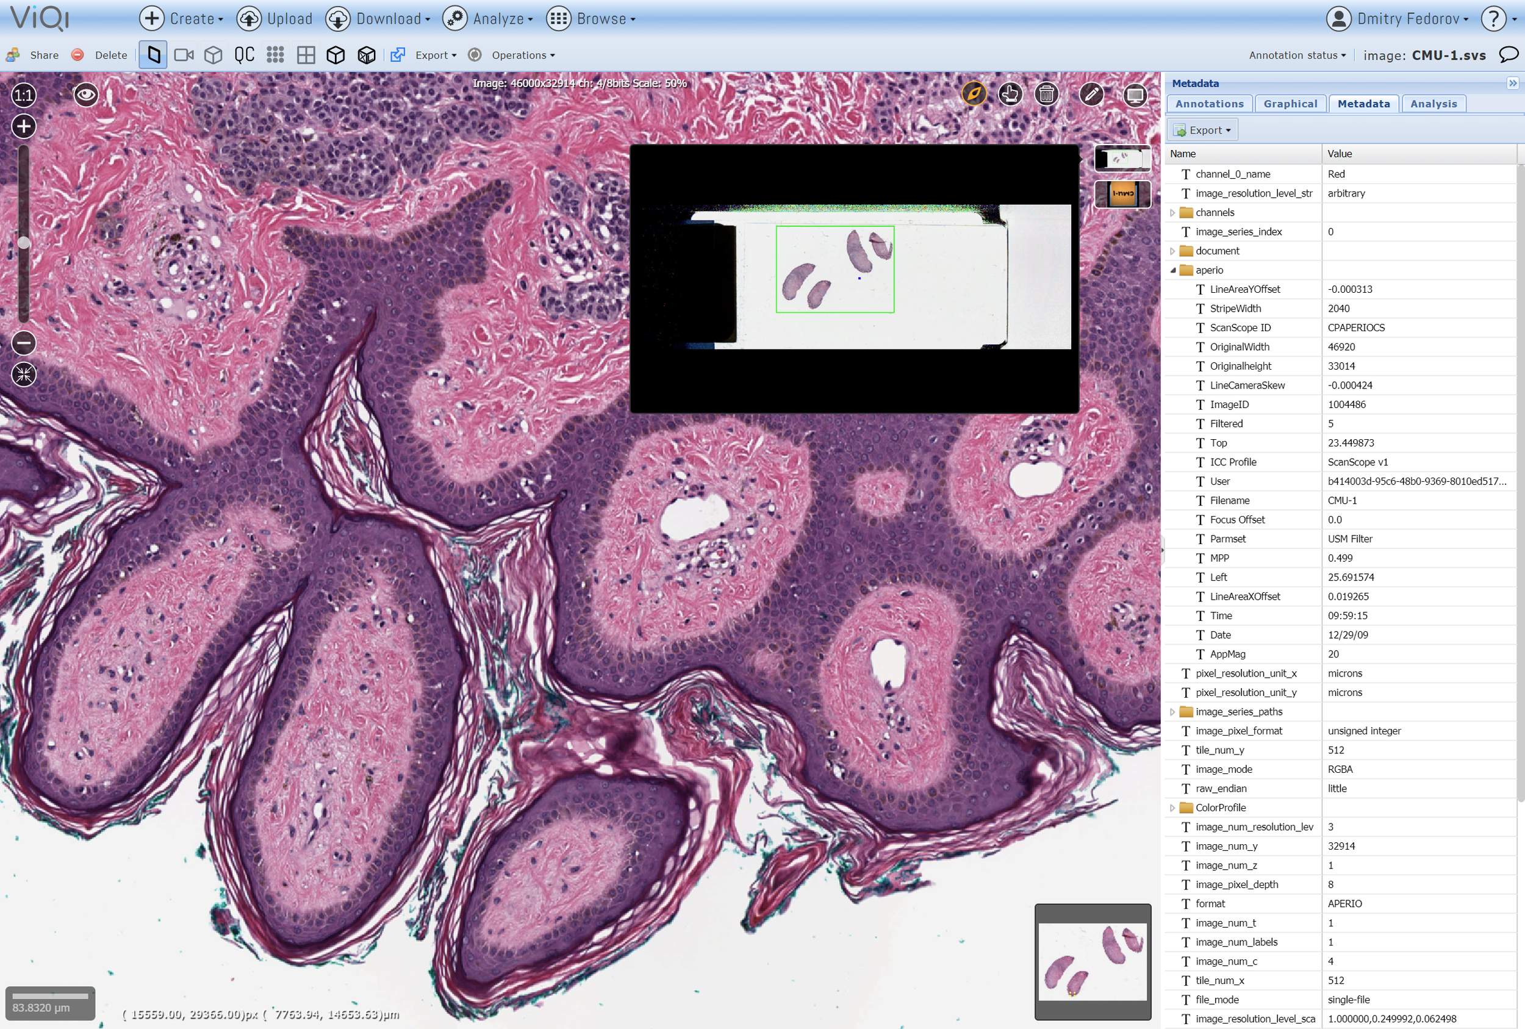Select the slide macro thumbnail
1525x1029 pixels.
click(1122, 158)
